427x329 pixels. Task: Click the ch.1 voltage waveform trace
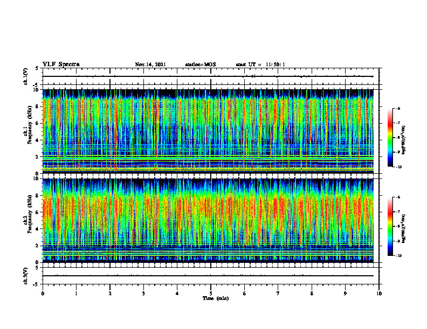[208, 76]
